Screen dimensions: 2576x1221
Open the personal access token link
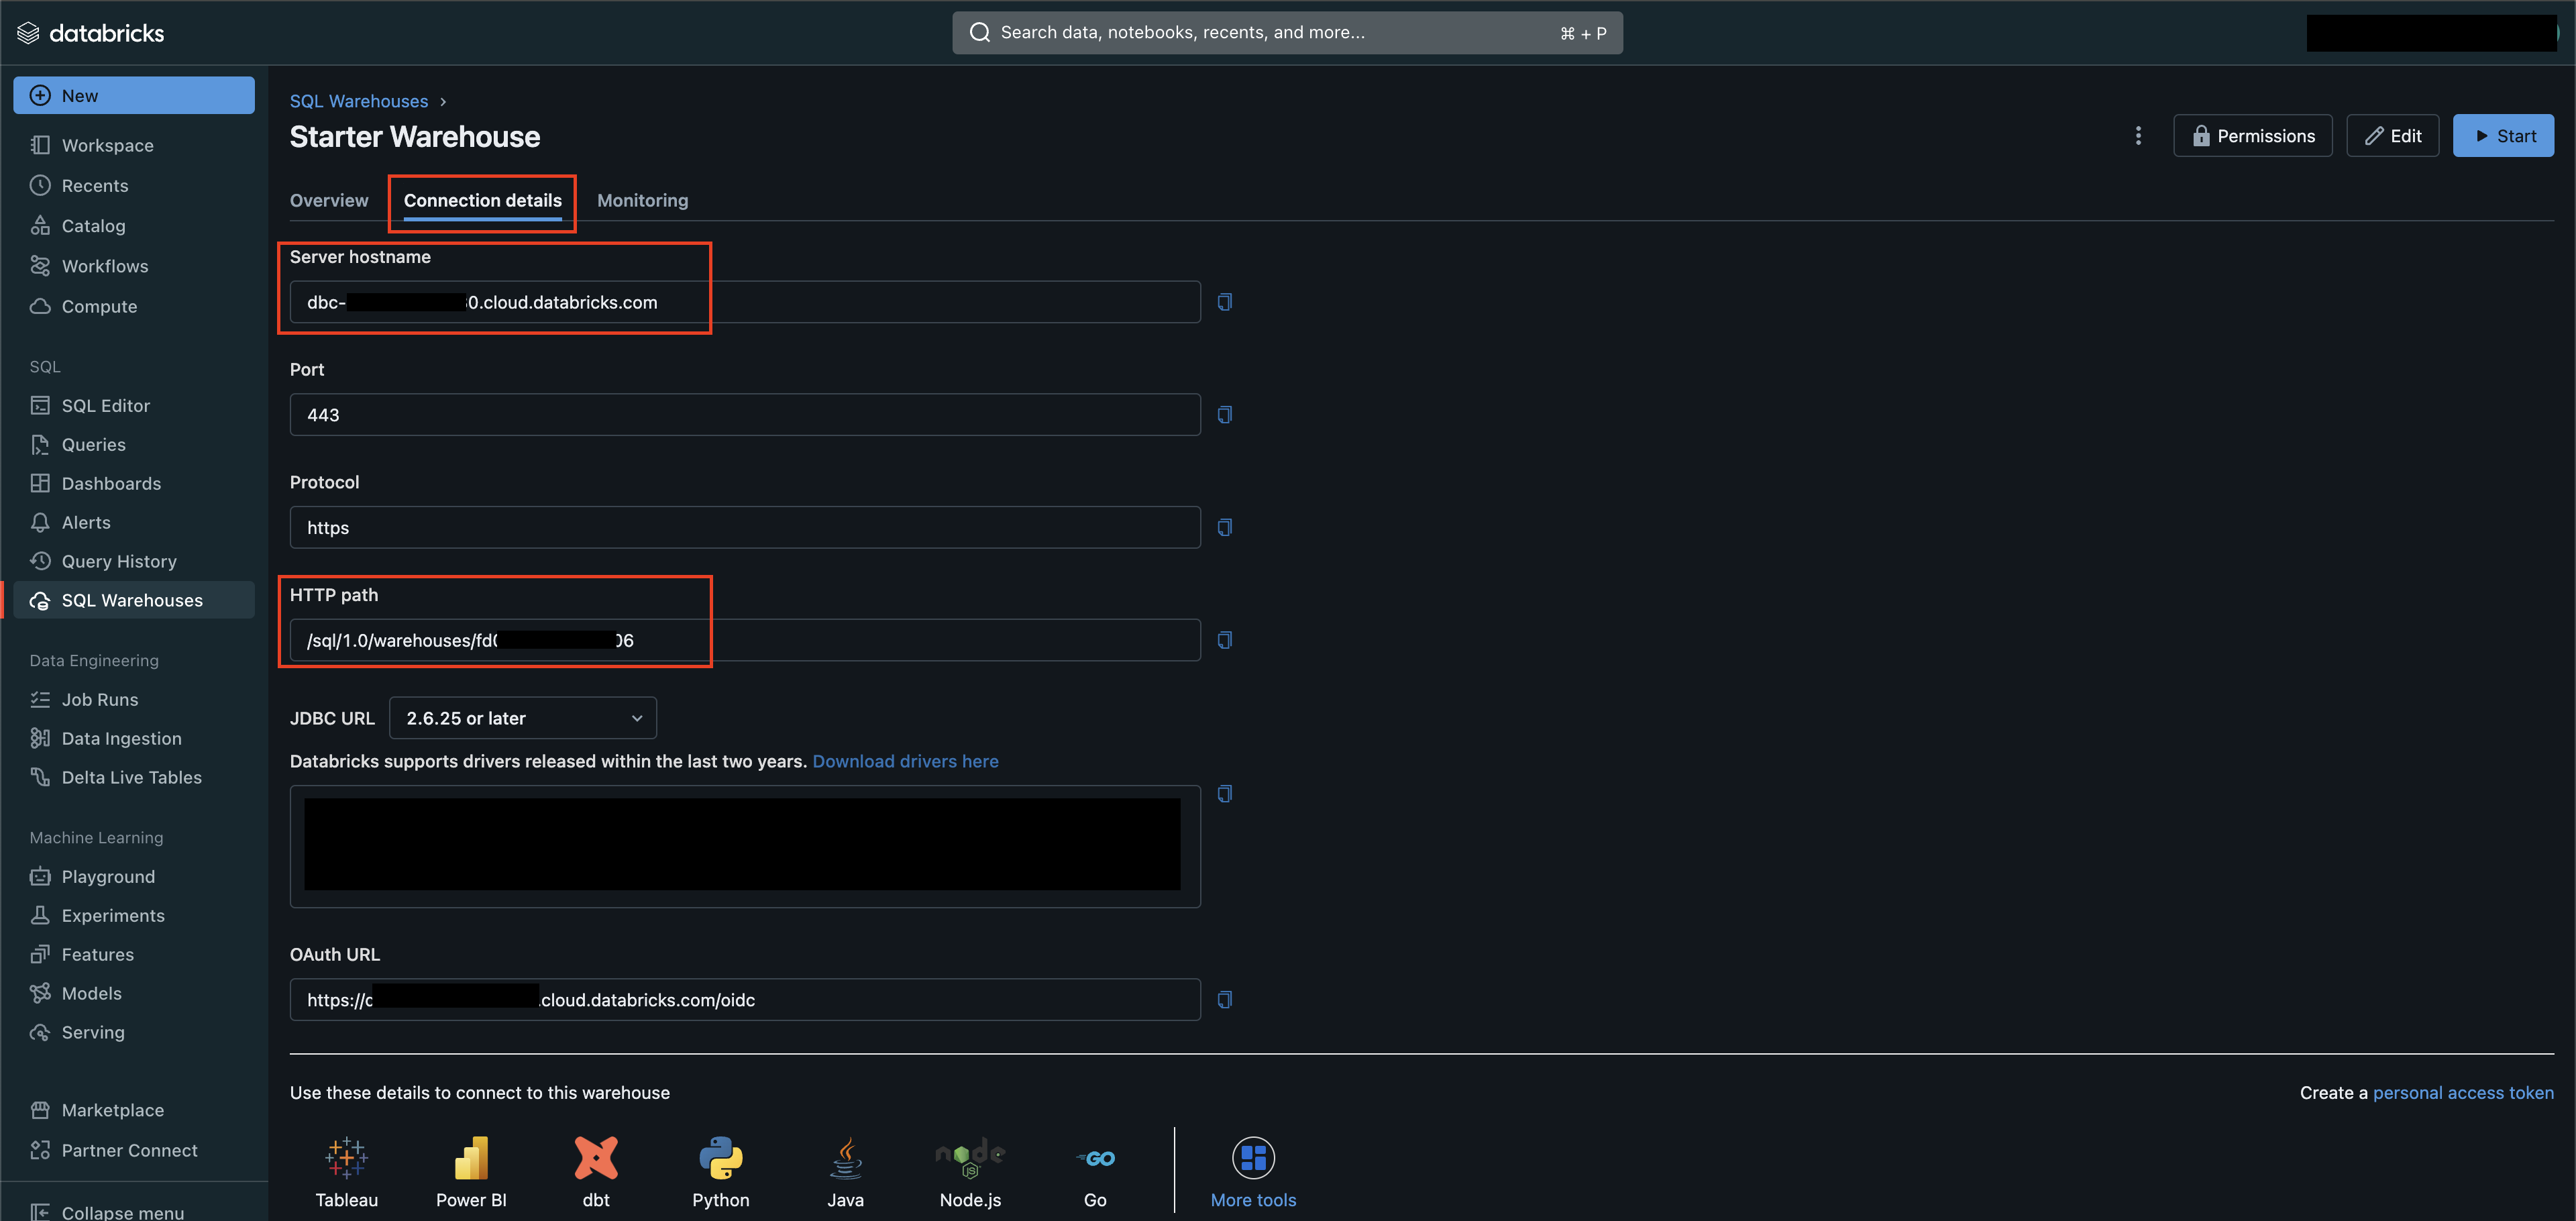coord(2463,1093)
